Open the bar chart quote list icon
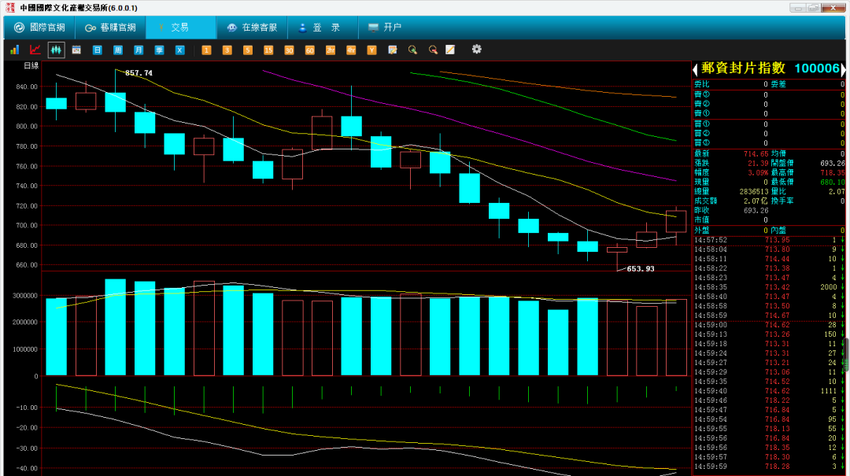Screen dimensions: 850x476 [15, 50]
